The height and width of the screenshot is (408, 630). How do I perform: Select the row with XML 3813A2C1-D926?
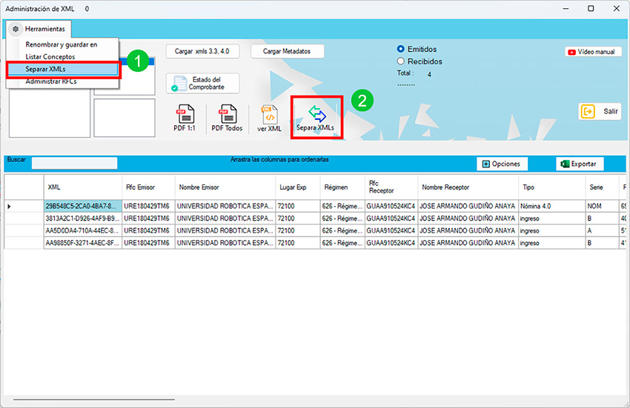82,218
